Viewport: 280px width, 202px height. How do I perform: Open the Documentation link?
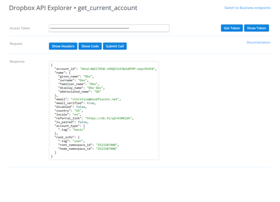pos(258,43)
